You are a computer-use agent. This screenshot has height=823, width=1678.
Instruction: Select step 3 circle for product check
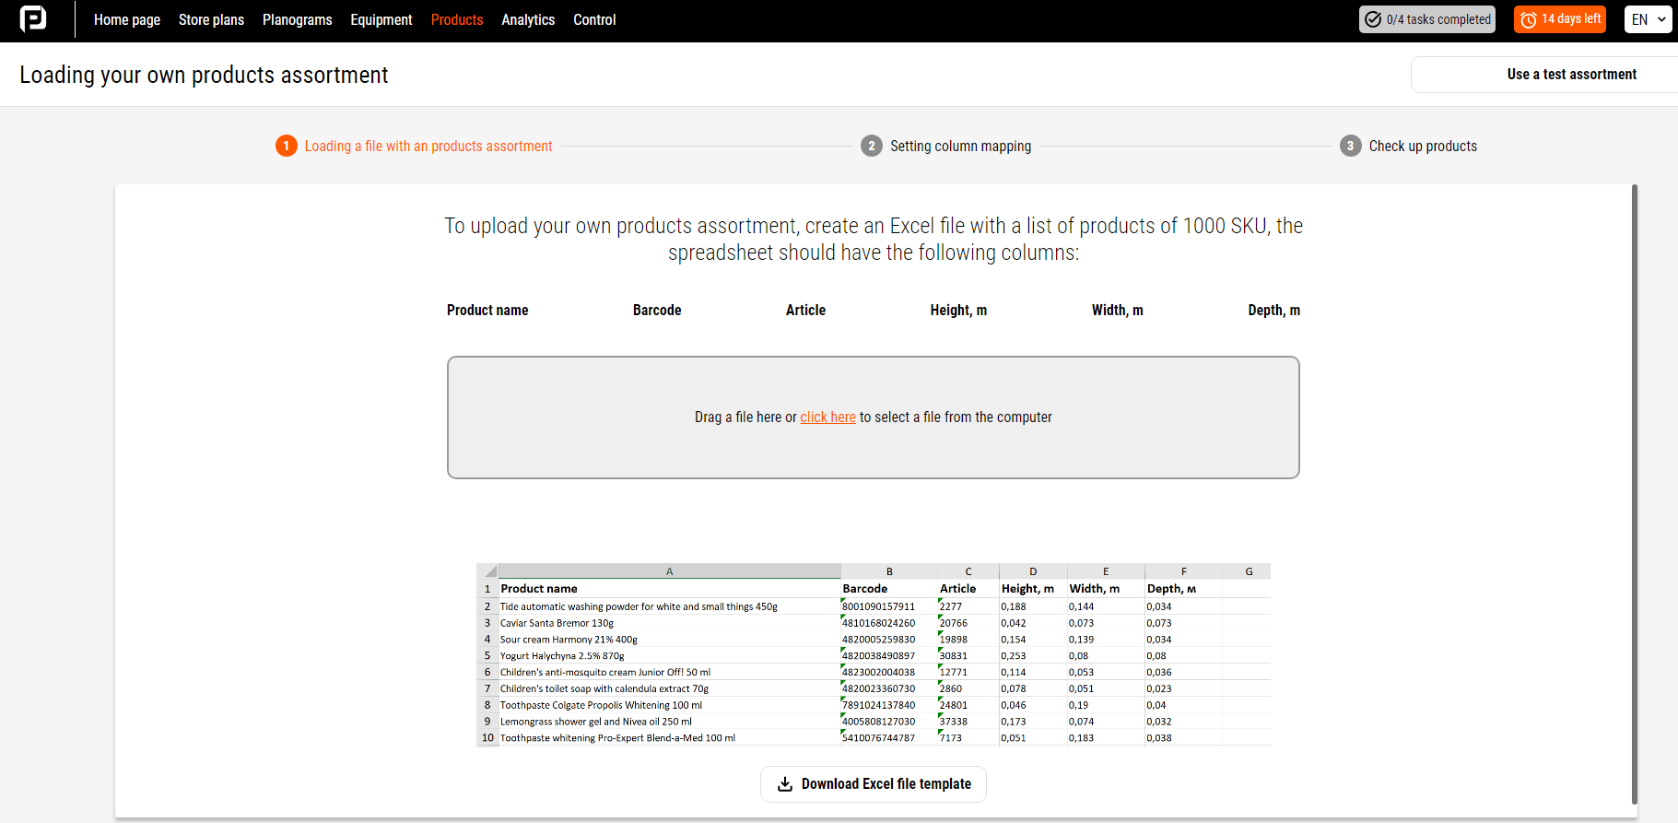1350,146
